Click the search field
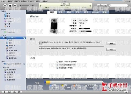The width and height of the screenshot is (131, 94). pyautogui.click(x=118, y=5)
